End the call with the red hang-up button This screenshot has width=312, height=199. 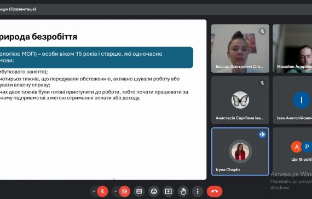(215, 191)
